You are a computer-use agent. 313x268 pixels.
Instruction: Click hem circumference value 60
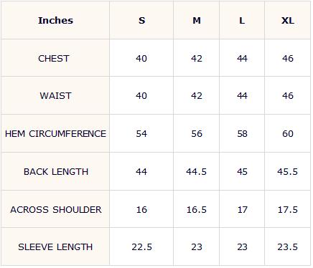288,134
